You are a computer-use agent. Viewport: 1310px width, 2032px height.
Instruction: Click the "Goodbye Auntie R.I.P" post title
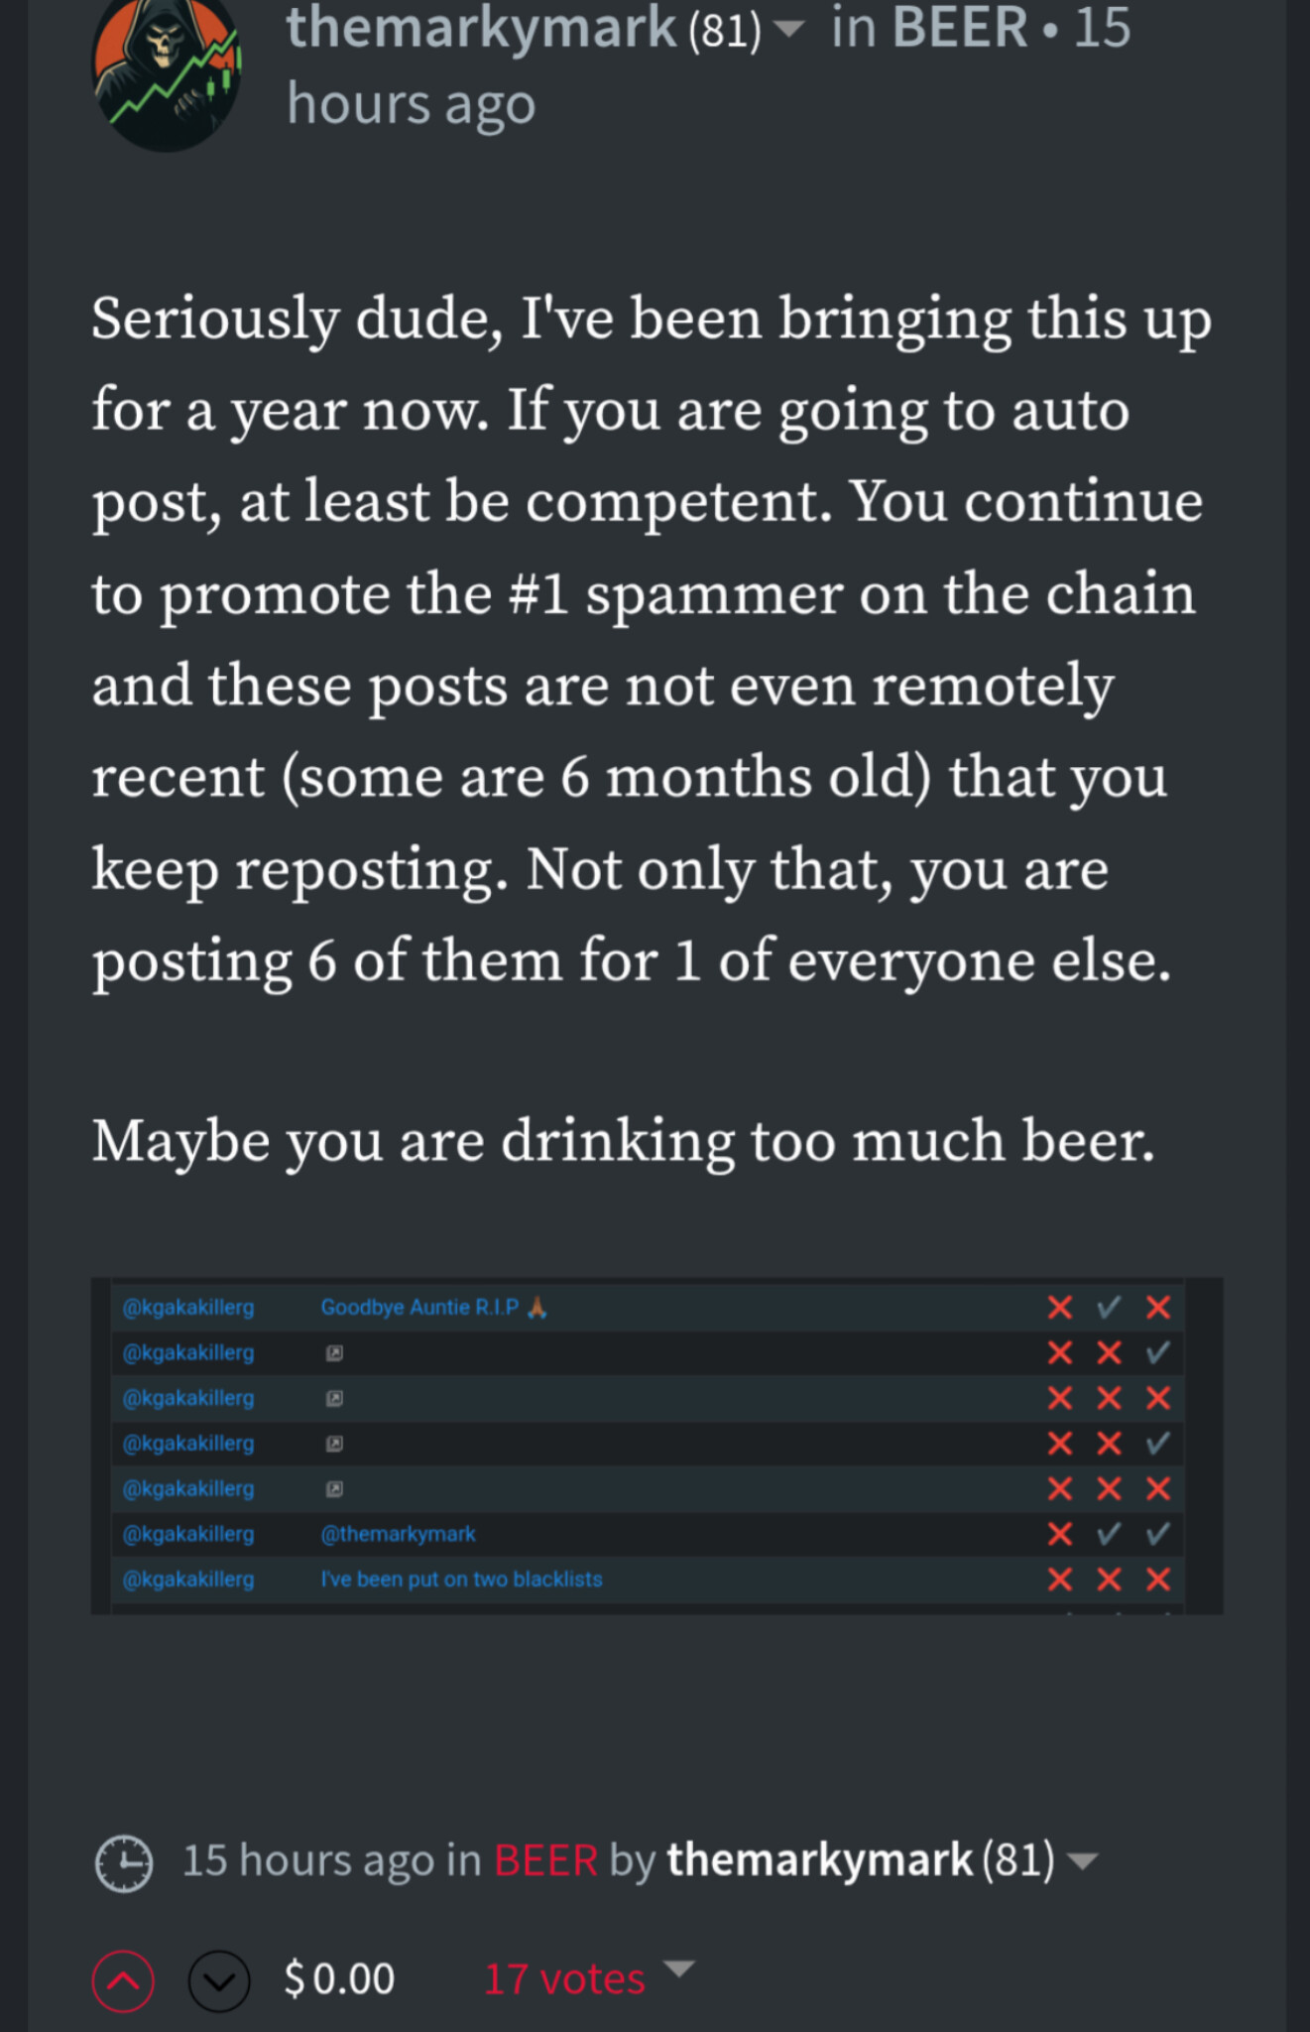pos(419,1308)
